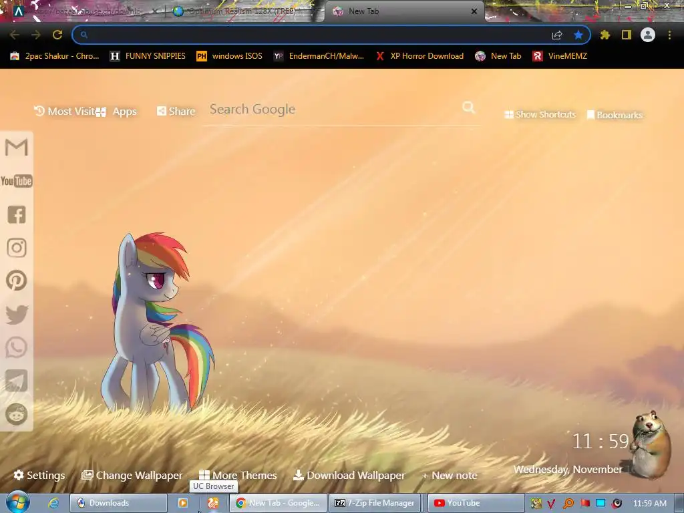Go forward to next page
This screenshot has height=513, width=684.
[x=36, y=35]
